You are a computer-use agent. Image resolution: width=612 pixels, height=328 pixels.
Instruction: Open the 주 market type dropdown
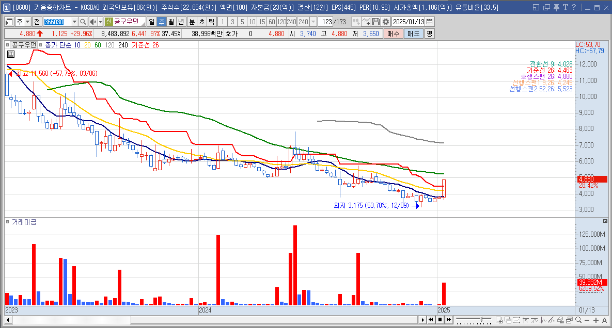click(27, 22)
